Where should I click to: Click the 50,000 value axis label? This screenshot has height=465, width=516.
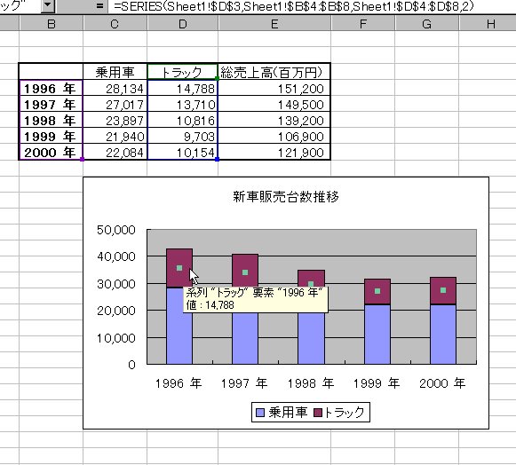(x=115, y=230)
